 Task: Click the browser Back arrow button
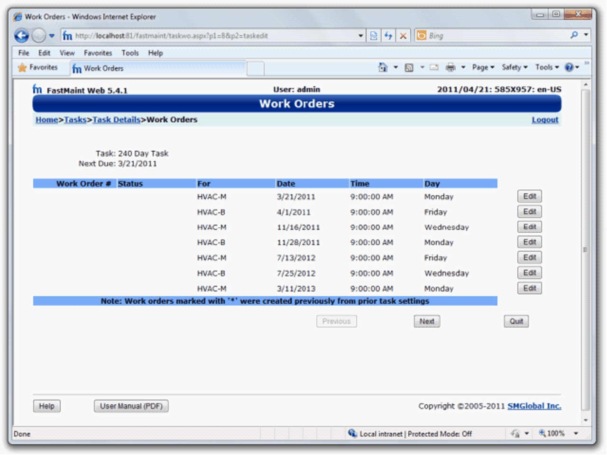(x=21, y=36)
